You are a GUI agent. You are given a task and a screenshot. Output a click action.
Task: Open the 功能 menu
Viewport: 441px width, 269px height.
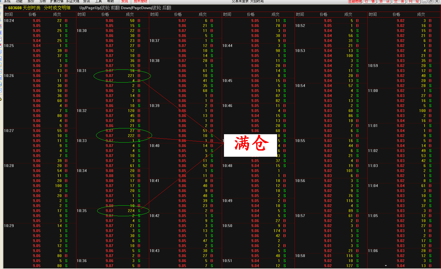(x=19, y=1)
